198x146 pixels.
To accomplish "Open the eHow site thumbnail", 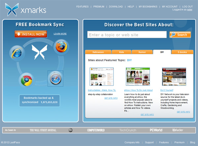I will coord(138,77).
